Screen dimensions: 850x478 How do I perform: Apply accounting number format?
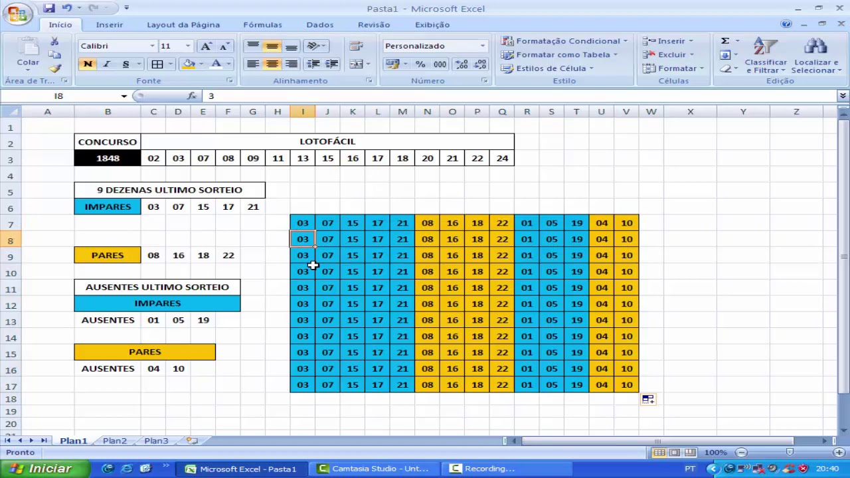click(x=392, y=64)
